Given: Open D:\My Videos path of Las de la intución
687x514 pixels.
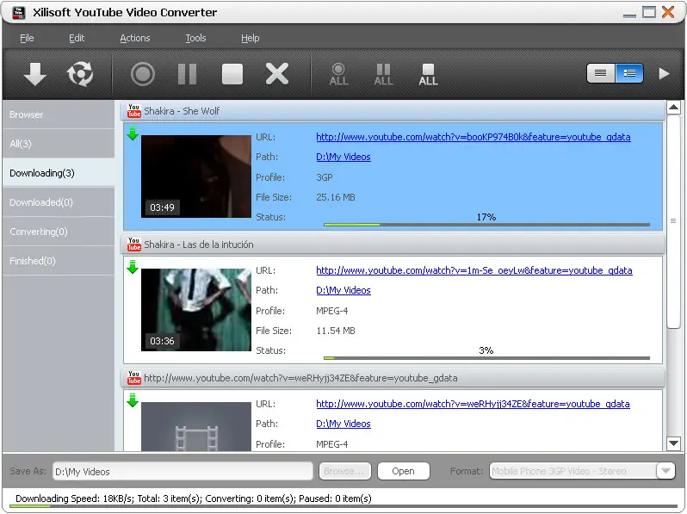Looking at the screenshot, I should coord(343,290).
